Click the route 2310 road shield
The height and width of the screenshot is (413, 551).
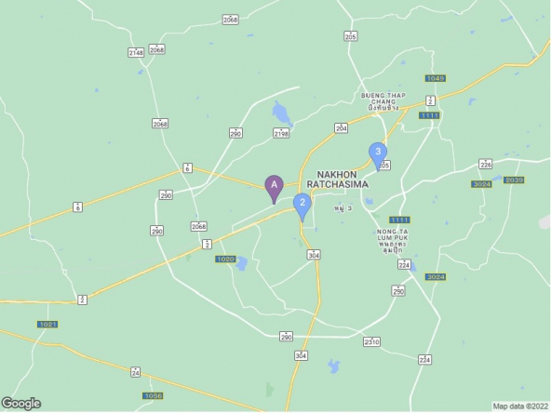click(371, 341)
